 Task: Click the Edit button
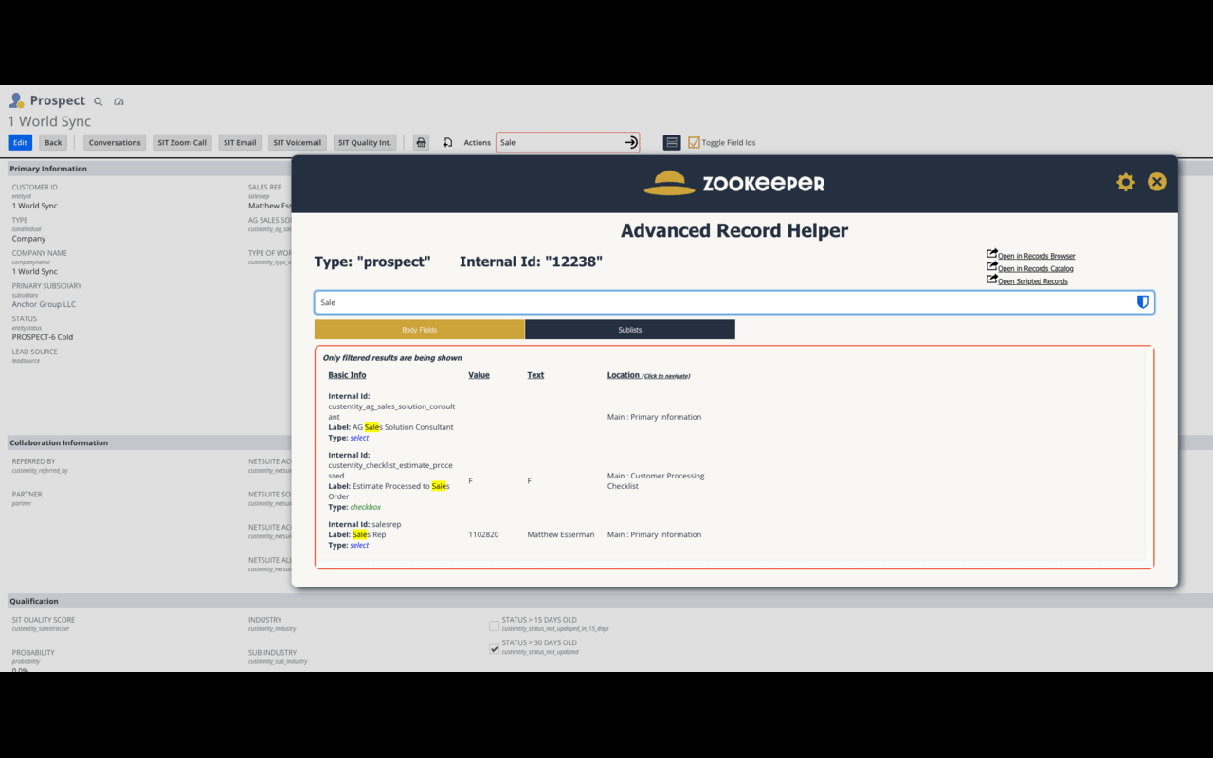[x=20, y=142]
